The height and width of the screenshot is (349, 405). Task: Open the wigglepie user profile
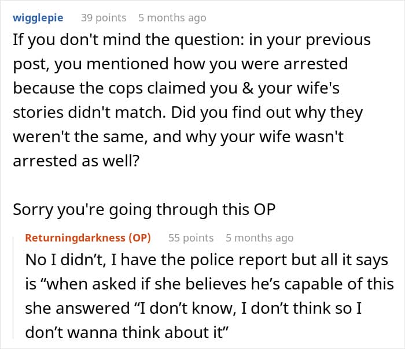point(38,18)
